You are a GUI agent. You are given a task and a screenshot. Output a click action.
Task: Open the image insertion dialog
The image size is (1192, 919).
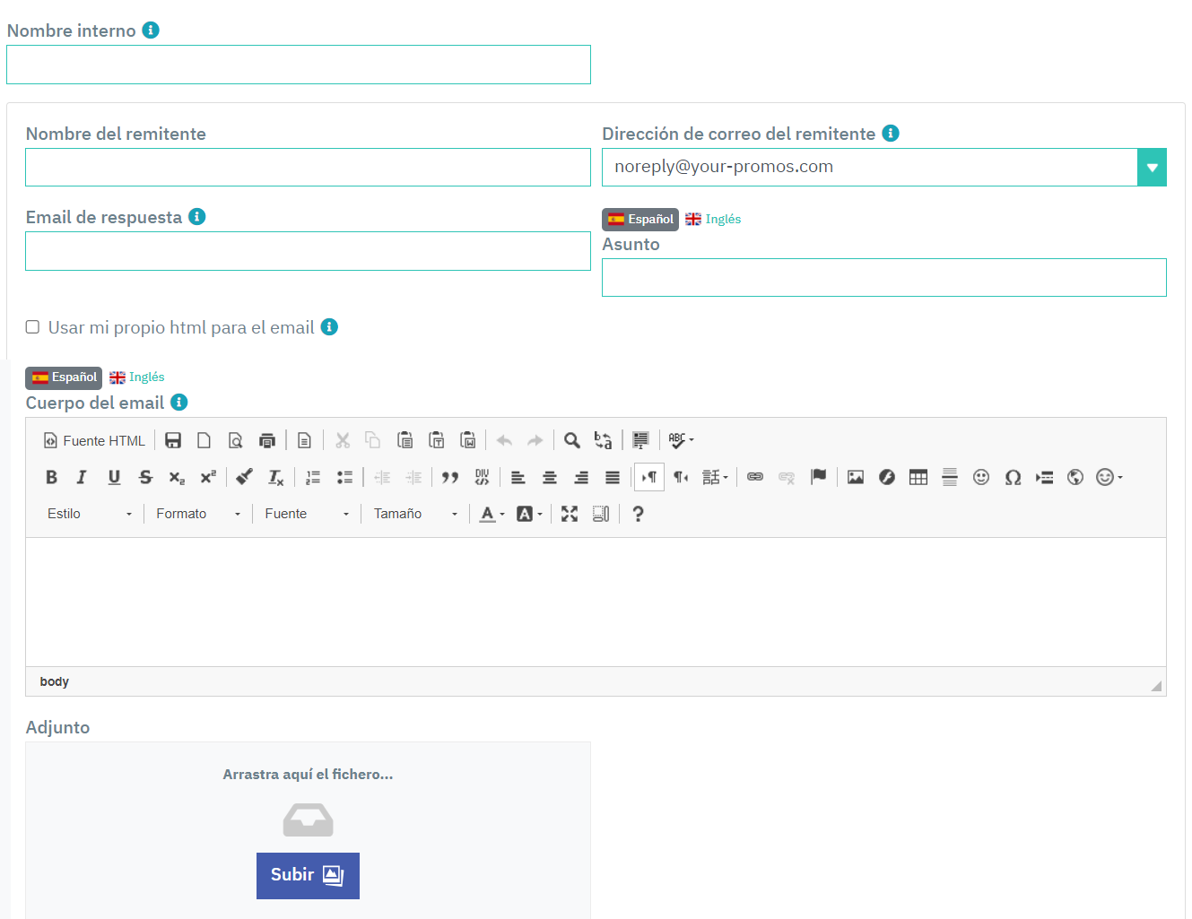pos(855,476)
